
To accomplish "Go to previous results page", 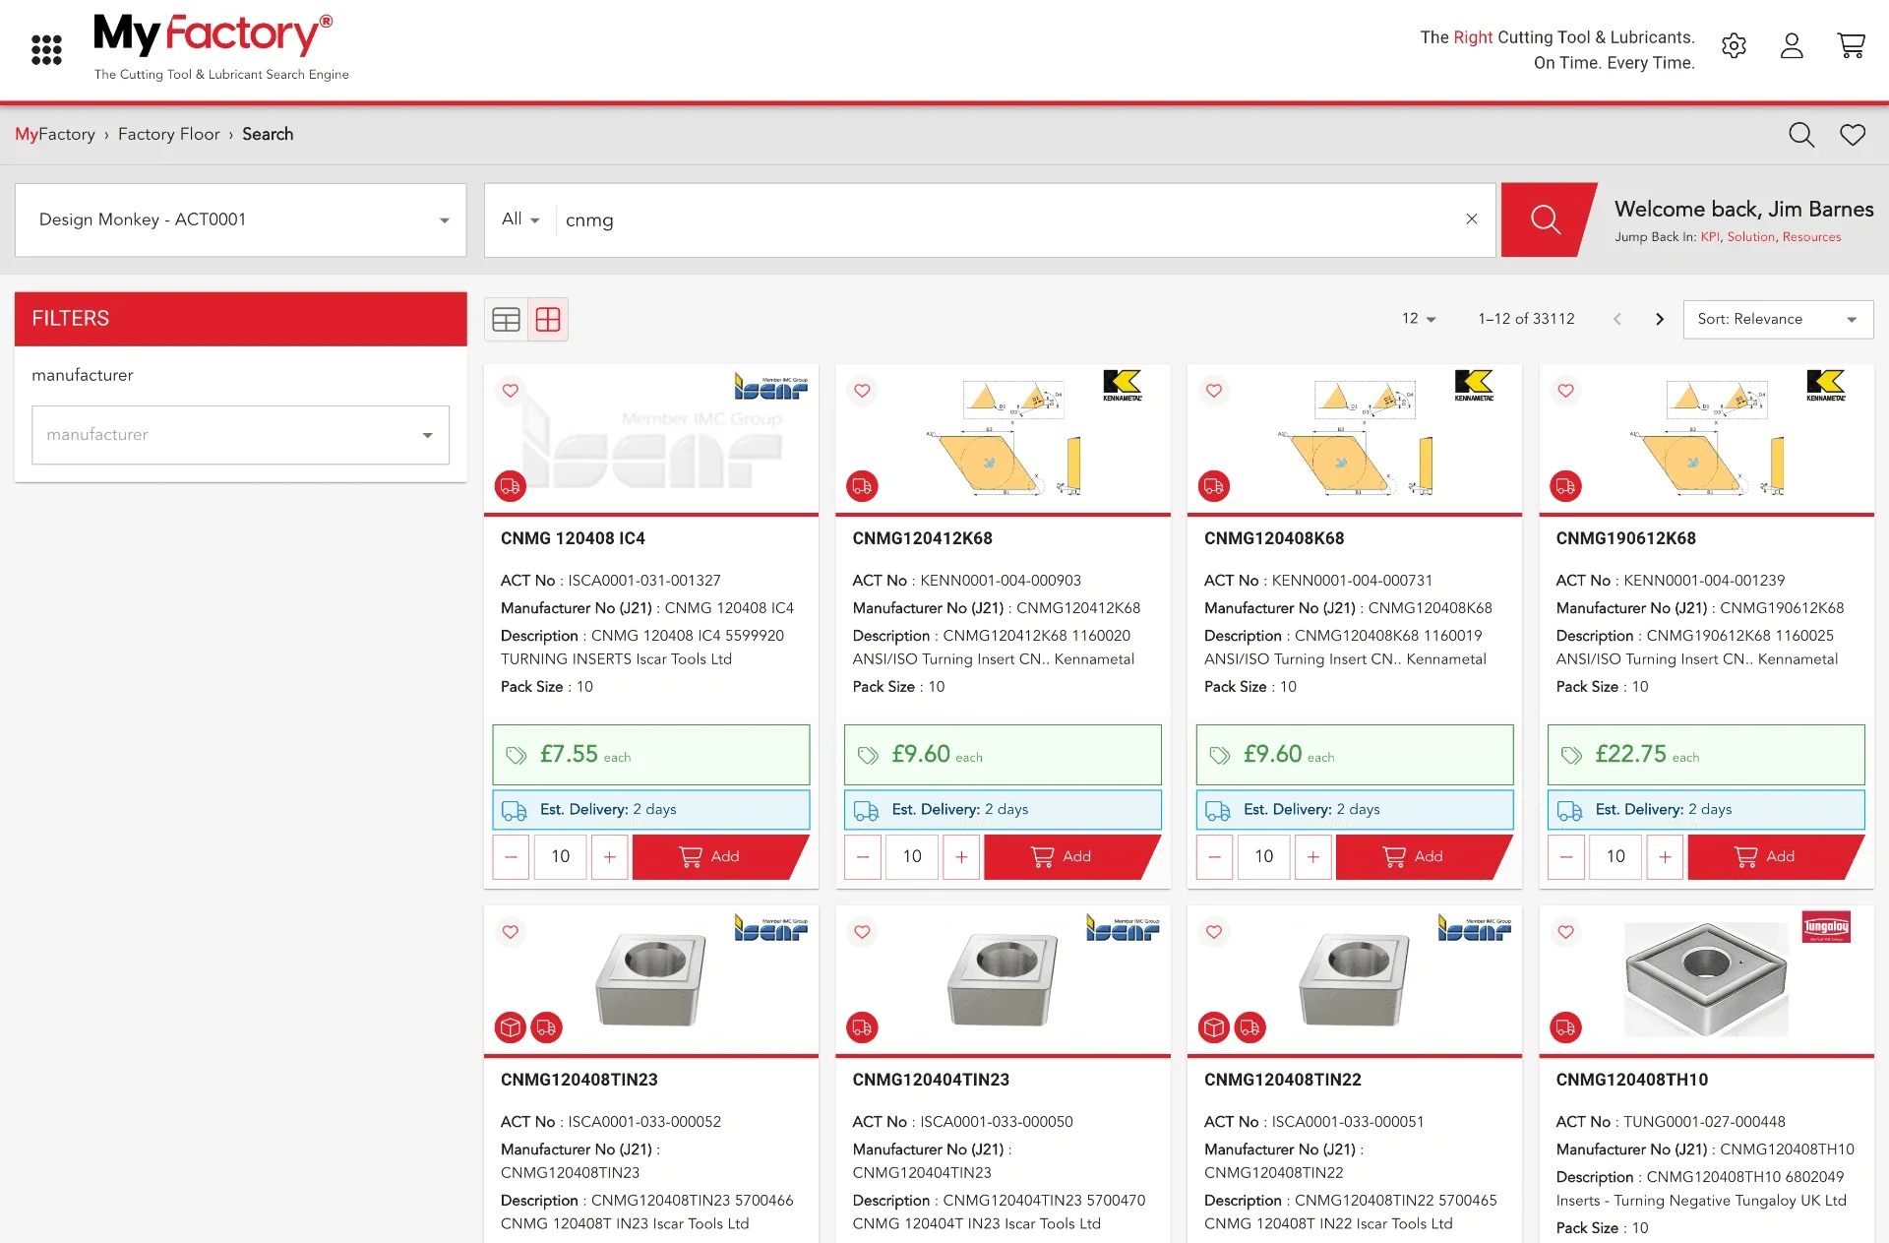I will pos(1616,319).
